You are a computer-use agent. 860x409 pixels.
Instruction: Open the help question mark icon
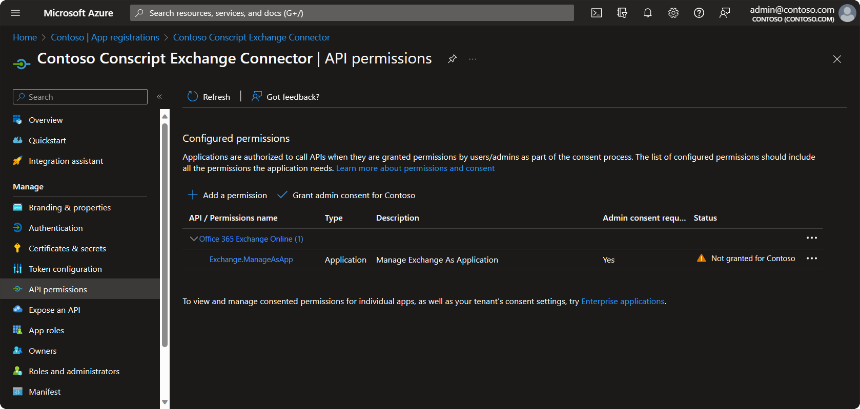coord(699,13)
